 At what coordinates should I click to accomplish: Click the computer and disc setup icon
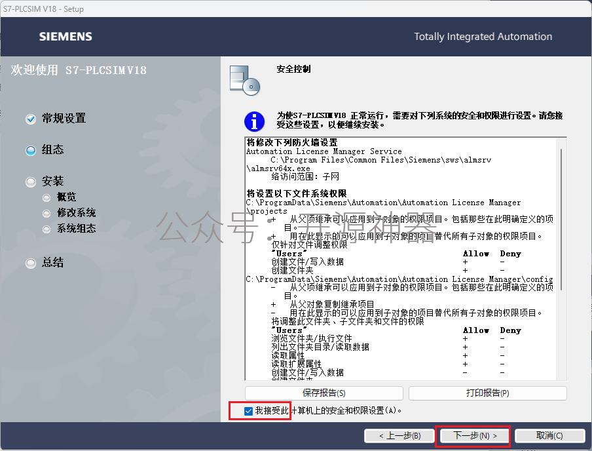tap(245, 80)
